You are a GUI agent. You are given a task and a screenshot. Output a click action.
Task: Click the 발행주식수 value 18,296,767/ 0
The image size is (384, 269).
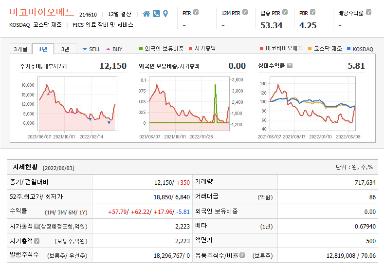(x=172, y=256)
